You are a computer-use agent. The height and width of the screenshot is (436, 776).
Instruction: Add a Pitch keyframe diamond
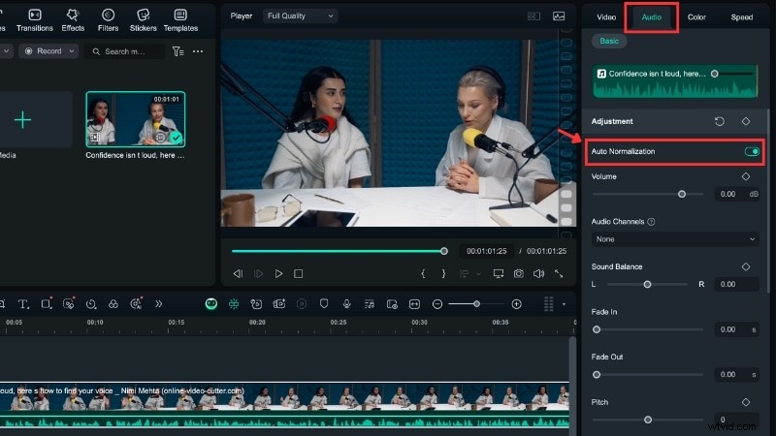point(746,402)
